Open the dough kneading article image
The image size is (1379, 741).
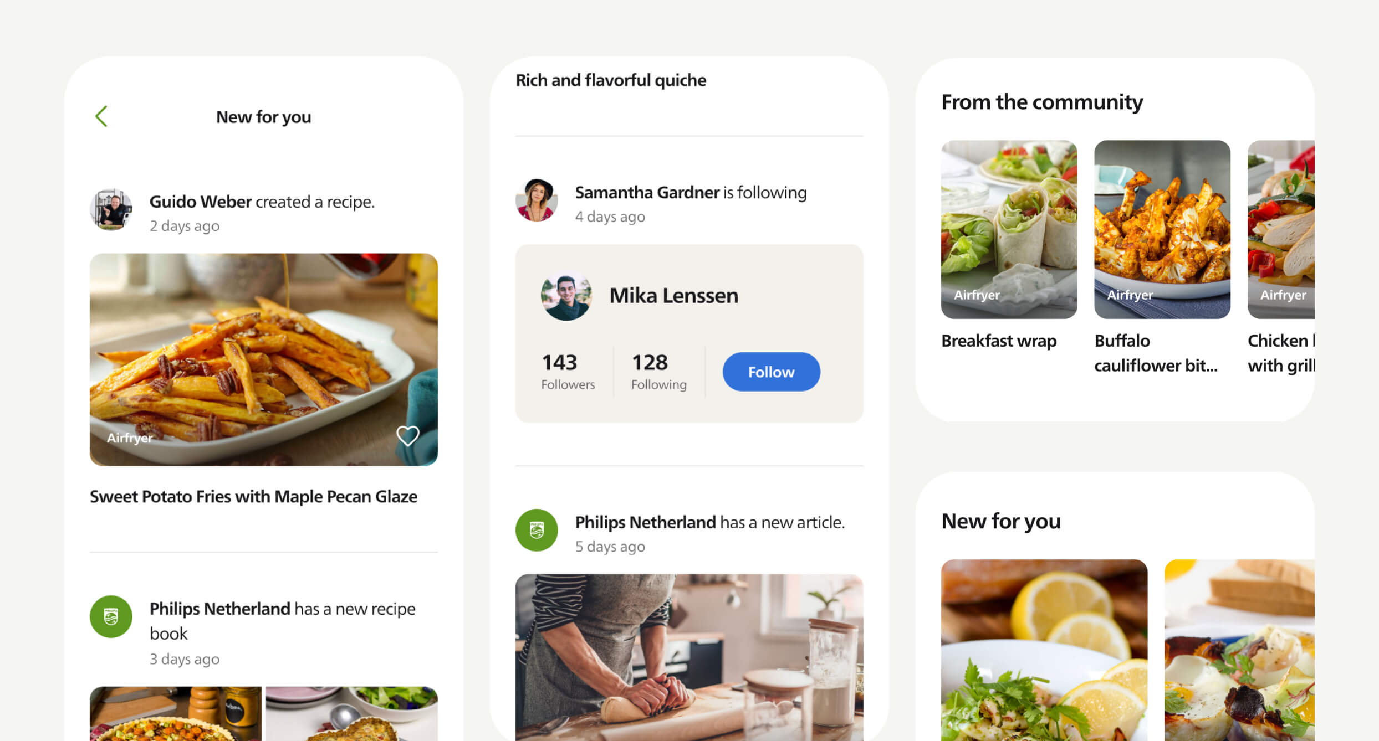[689, 657]
